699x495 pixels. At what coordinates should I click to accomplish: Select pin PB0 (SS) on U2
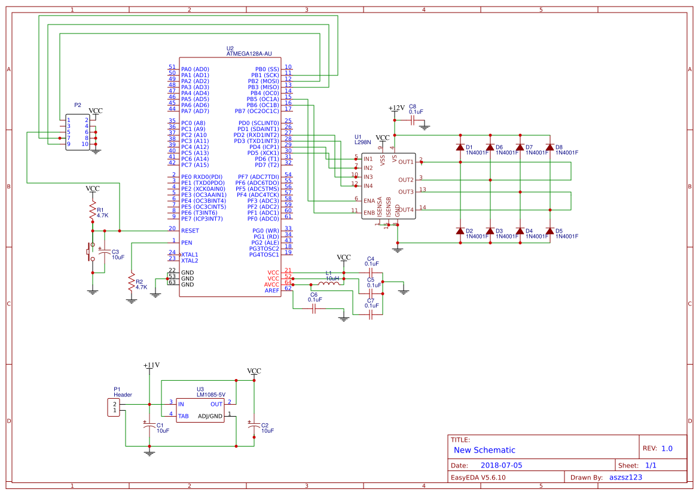[x=266, y=68]
